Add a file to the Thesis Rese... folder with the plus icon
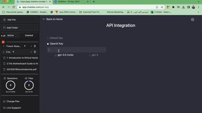This screenshot has height=113, width=202. click(31, 46)
